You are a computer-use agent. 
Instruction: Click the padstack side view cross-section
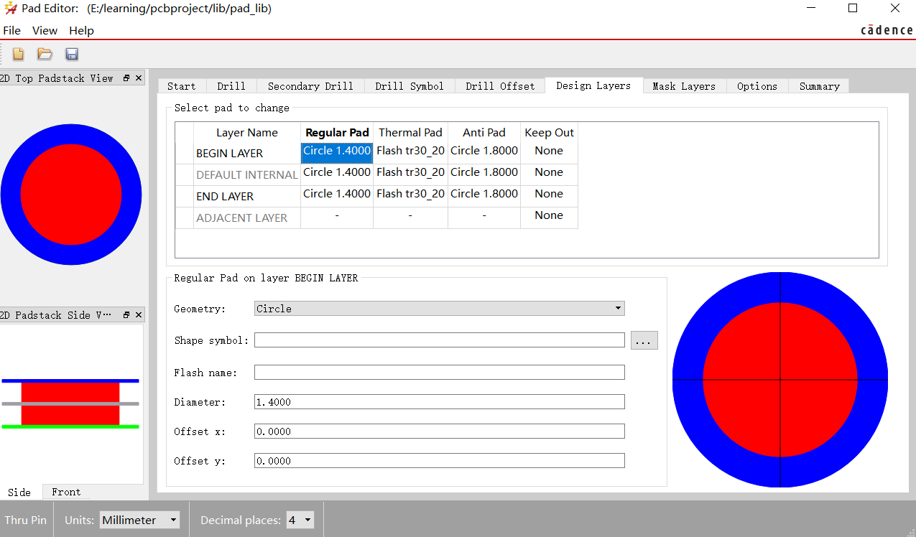tap(70, 403)
